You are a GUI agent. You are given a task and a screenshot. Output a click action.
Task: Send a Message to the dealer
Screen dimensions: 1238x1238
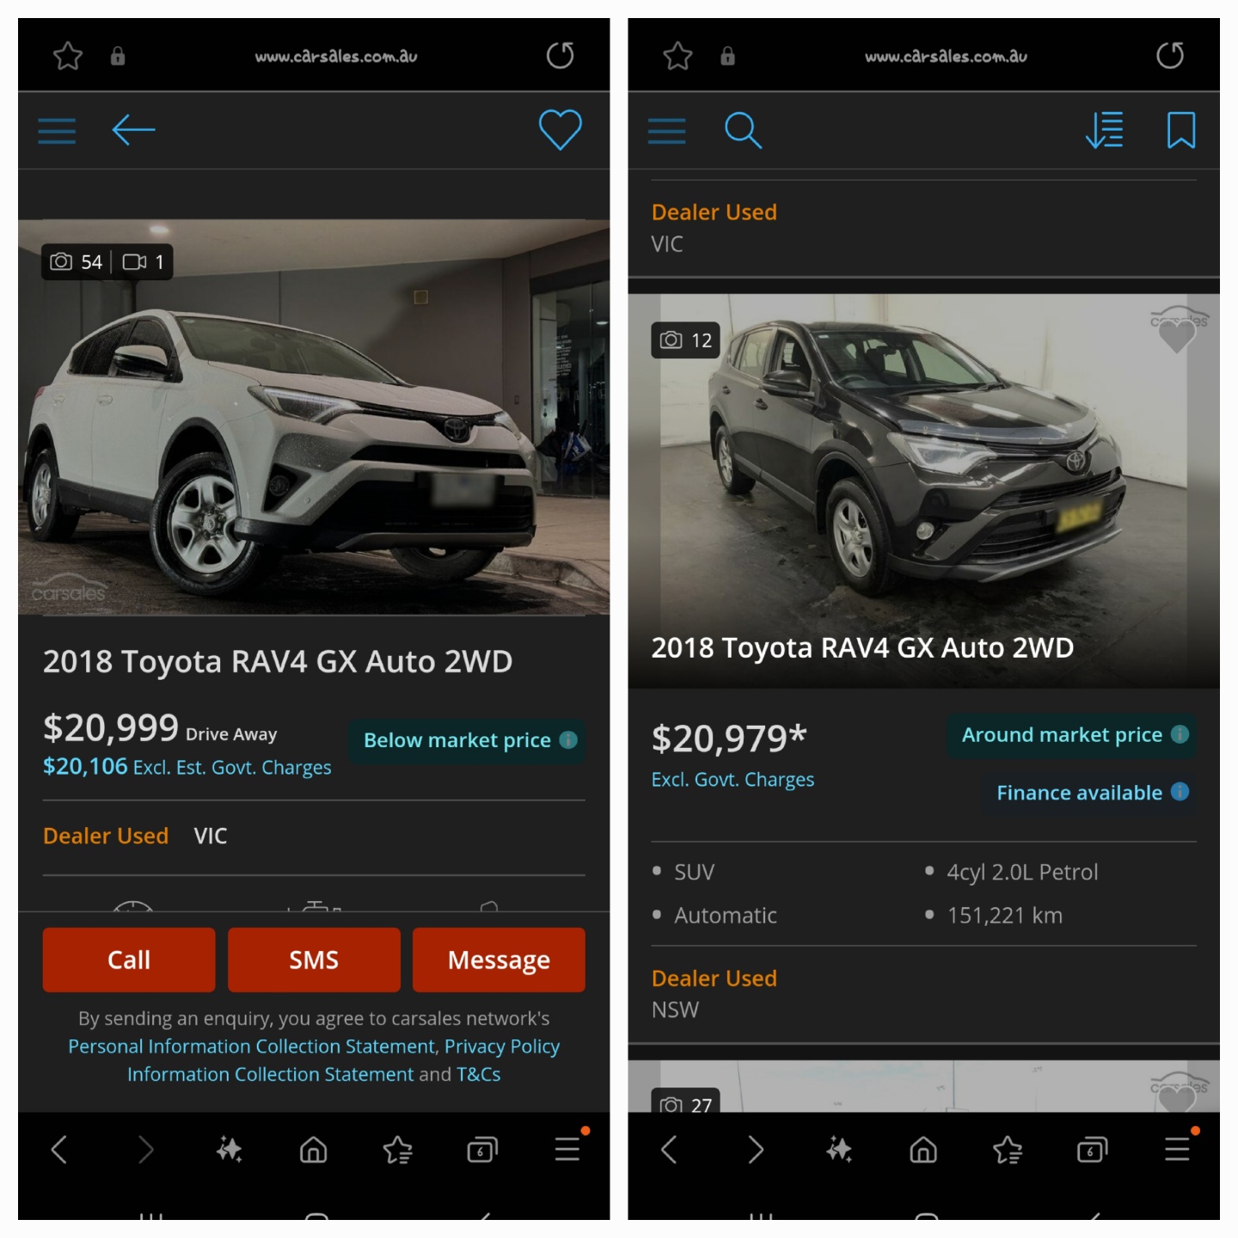(499, 959)
